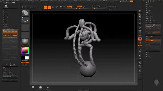This screenshot has width=163, height=91.
Task: Toggle the PolyF polyframe icon
Action: tap(140, 67)
